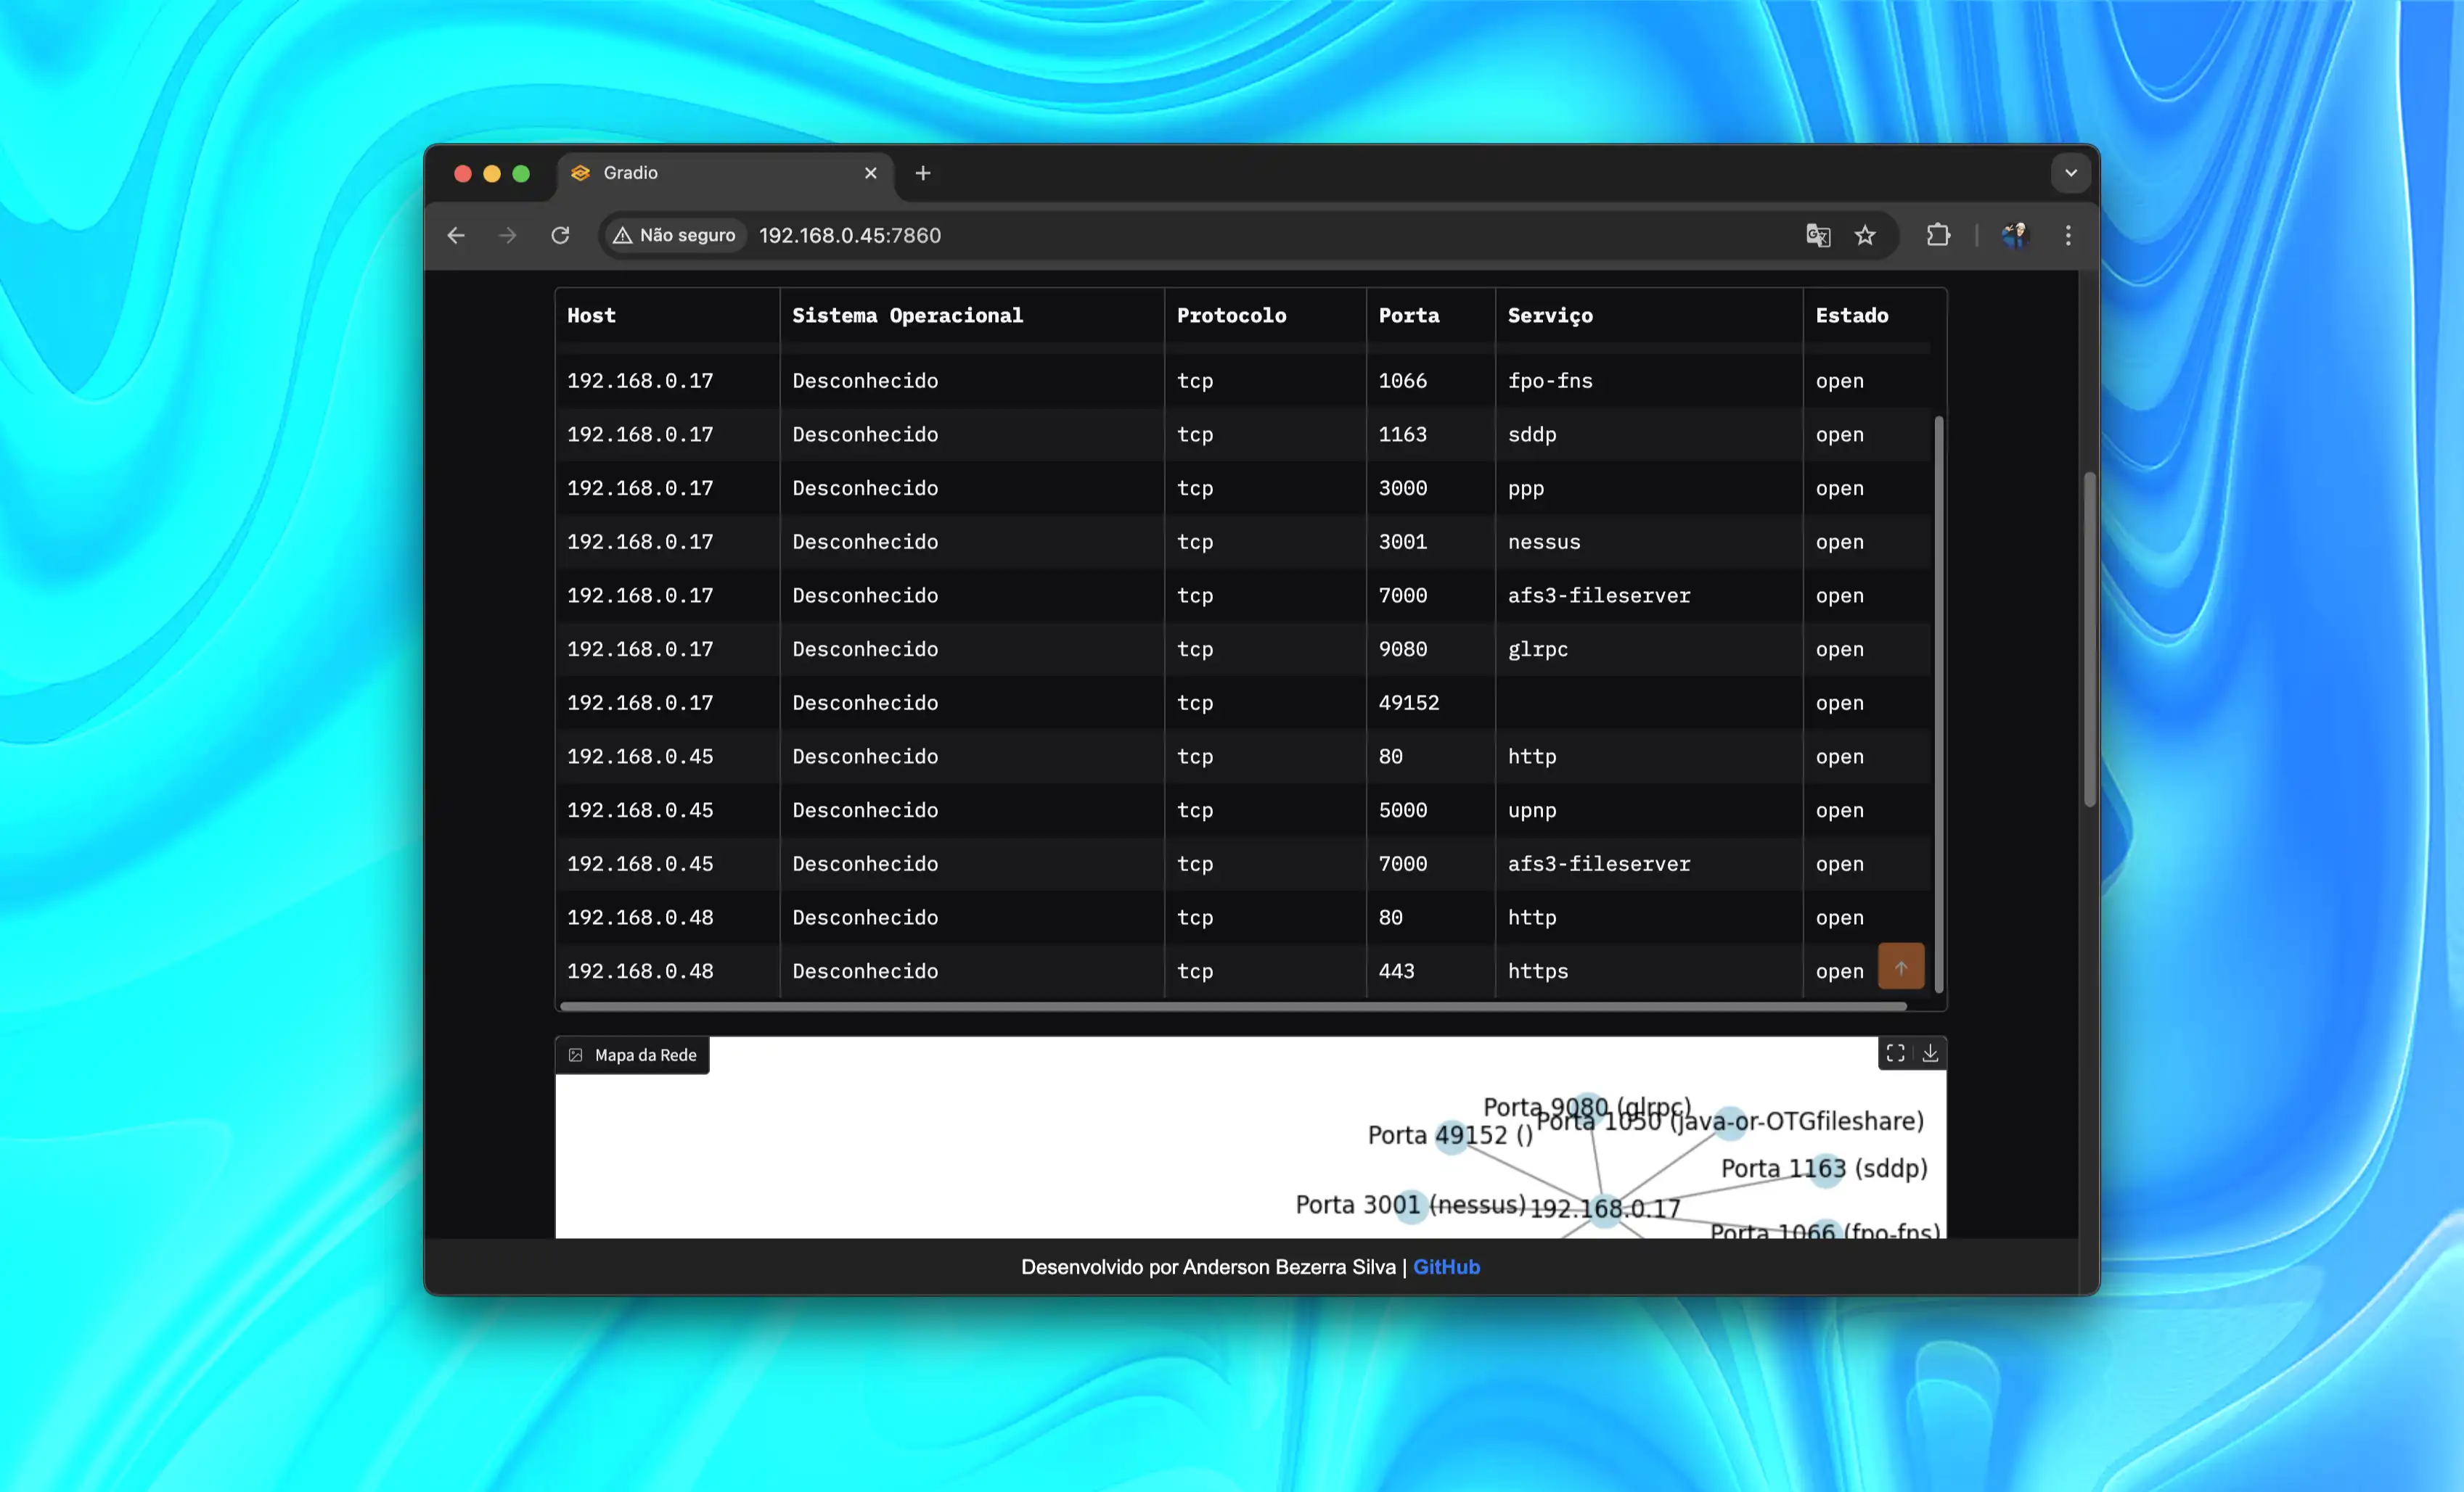Click the address bar URL 192.168.0.45:7860

pos(849,236)
